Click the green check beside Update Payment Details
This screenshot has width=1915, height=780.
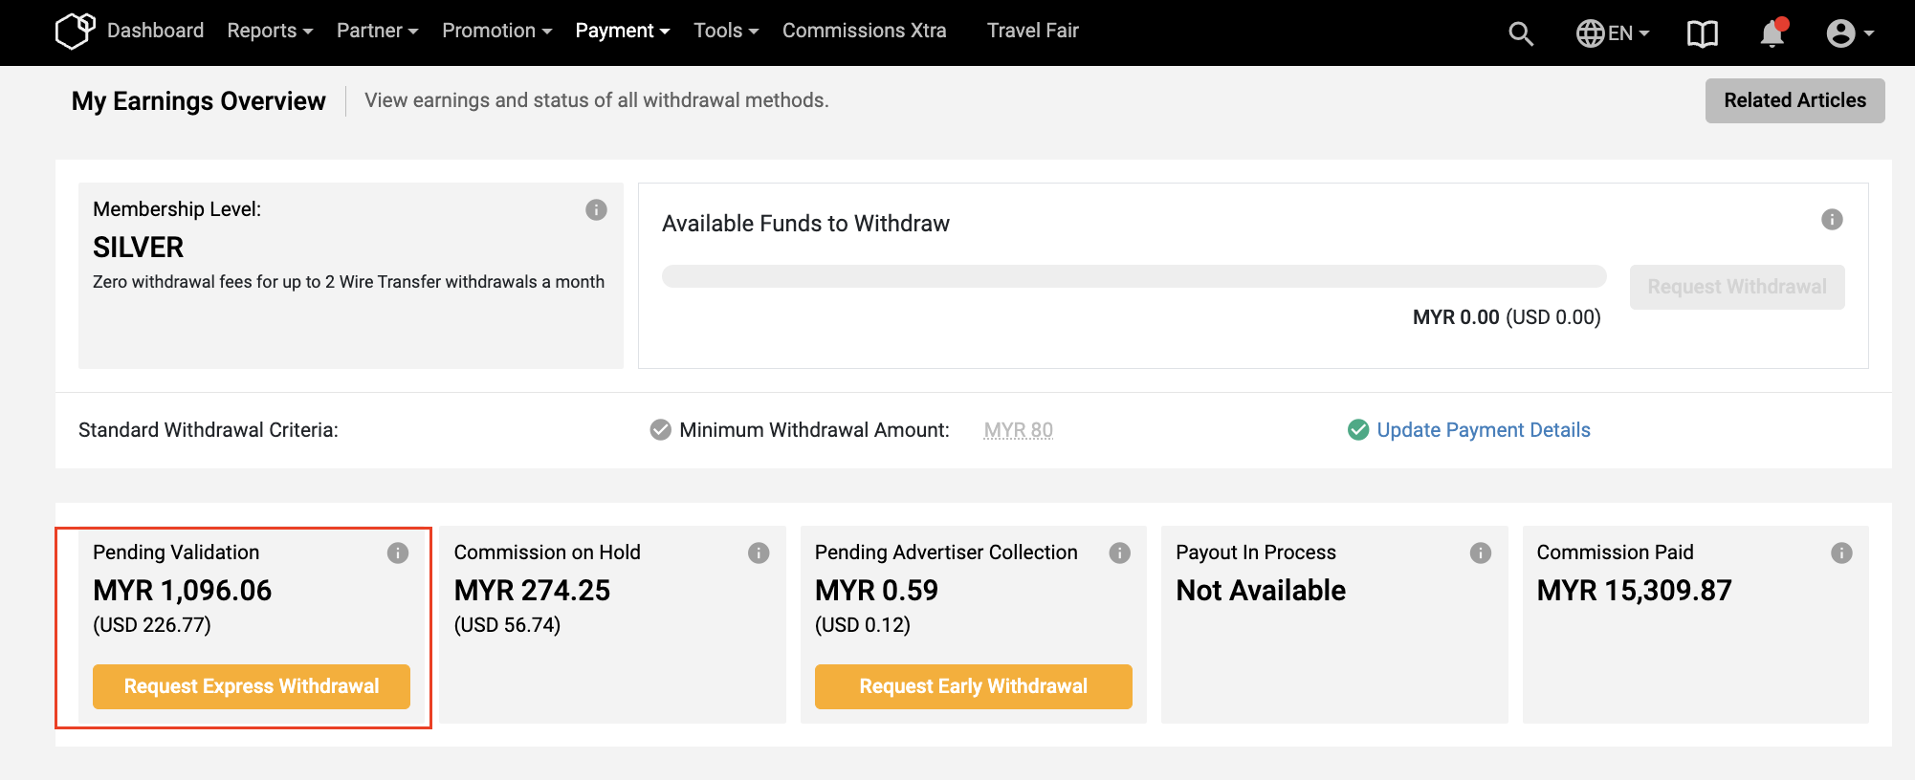coord(1358,430)
